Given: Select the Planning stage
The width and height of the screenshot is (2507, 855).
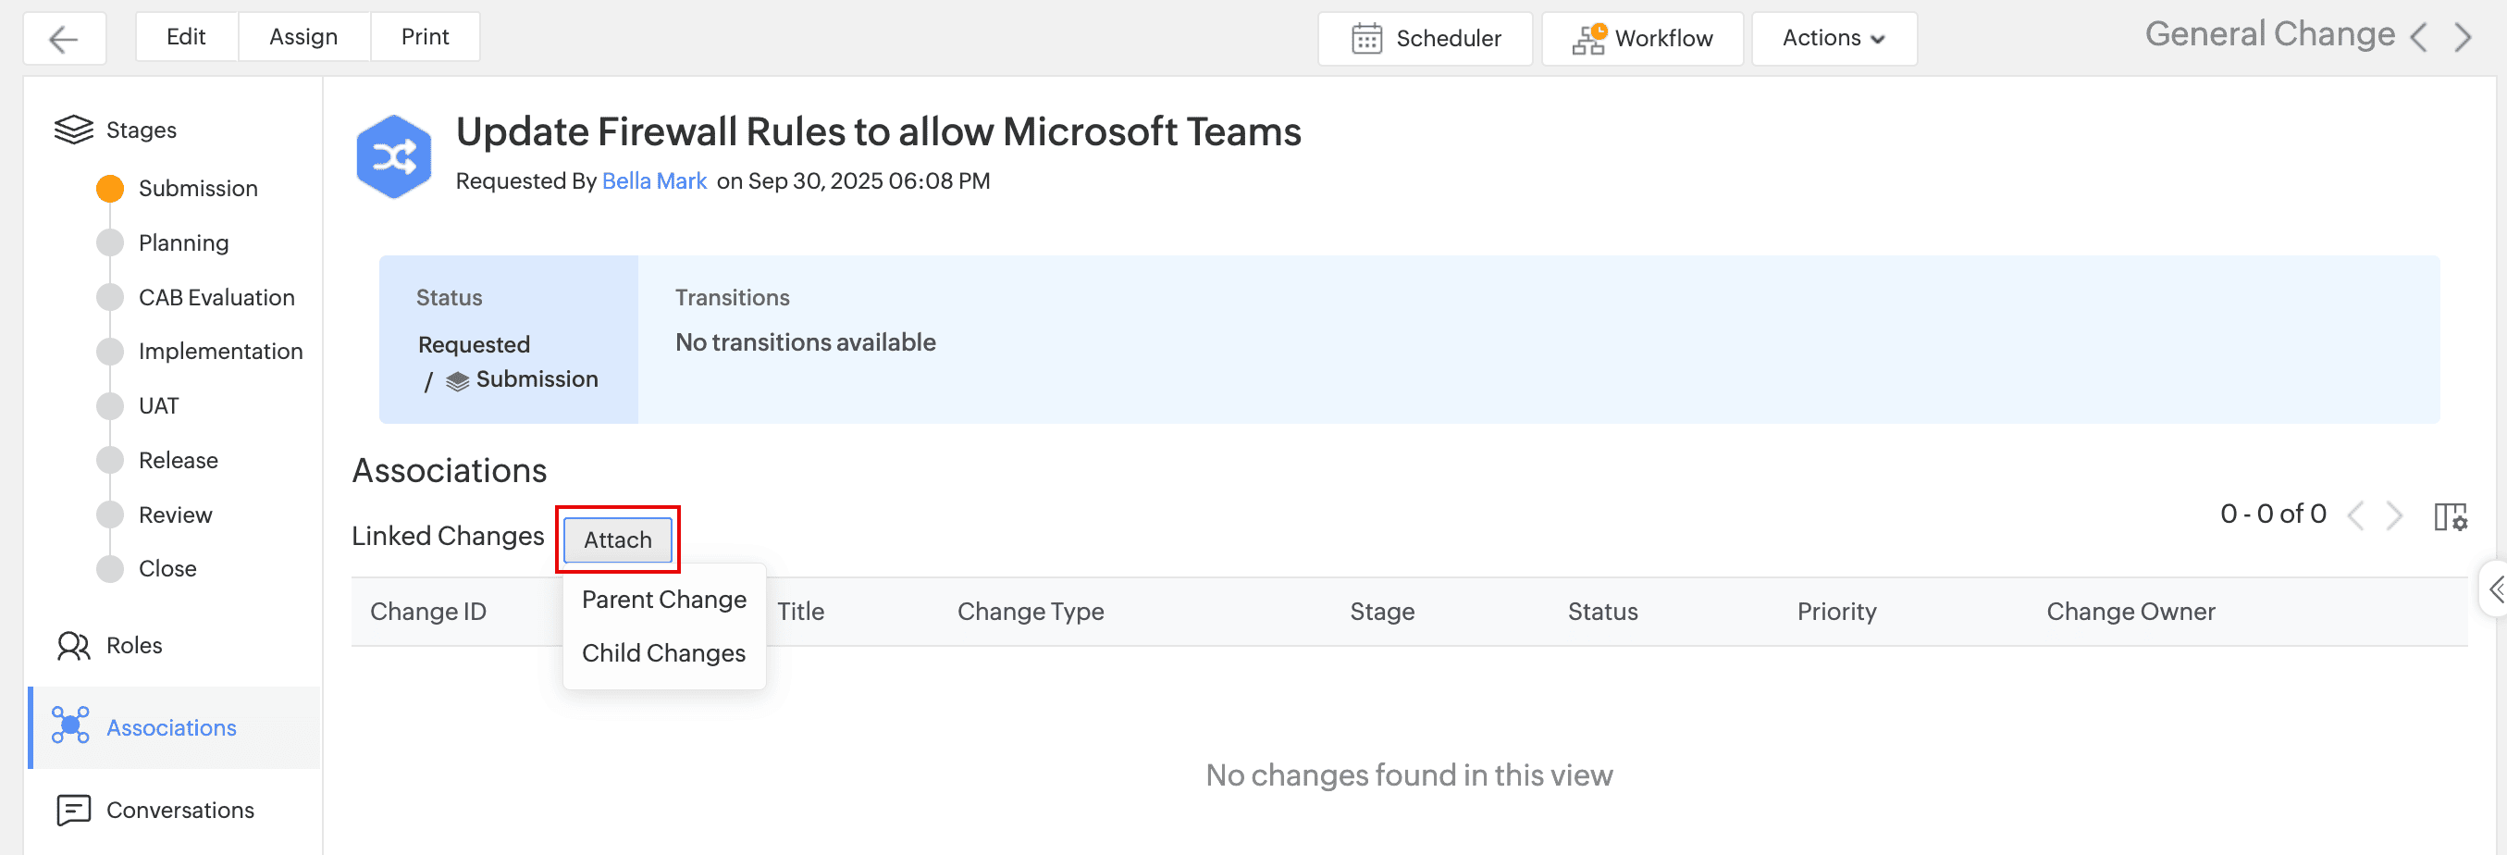Looking at the screenshot, I should pyautogui.click(x=183, y=243).
